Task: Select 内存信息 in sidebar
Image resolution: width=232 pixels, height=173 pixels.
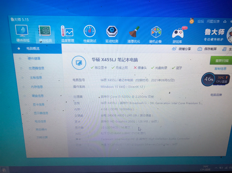Action: click(37, 87)
